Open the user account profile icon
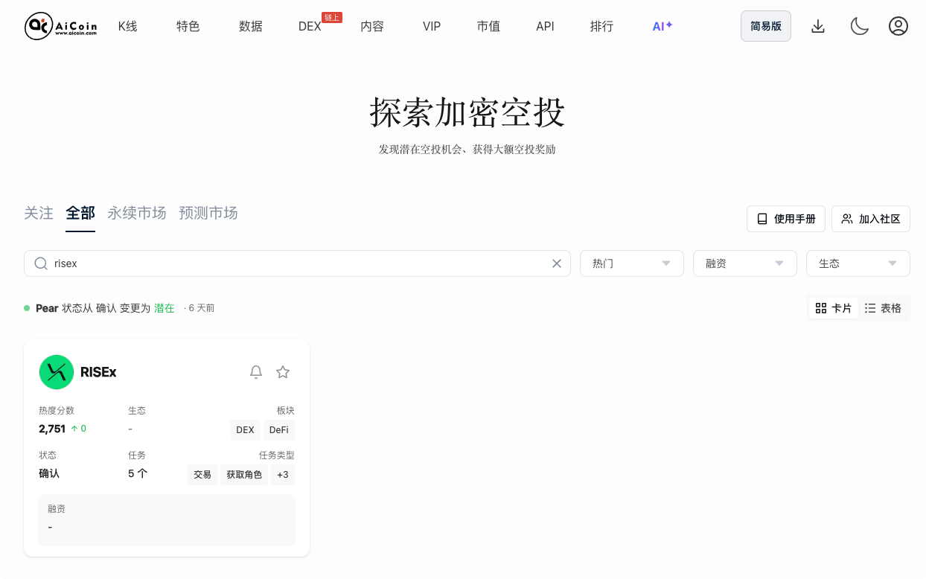926x579 pixels. (x=898, y=26)
